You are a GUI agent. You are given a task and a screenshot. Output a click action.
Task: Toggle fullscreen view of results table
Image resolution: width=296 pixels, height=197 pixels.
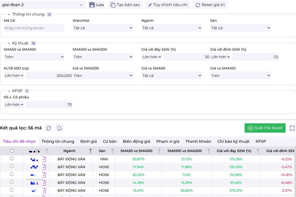coord(292,128)
